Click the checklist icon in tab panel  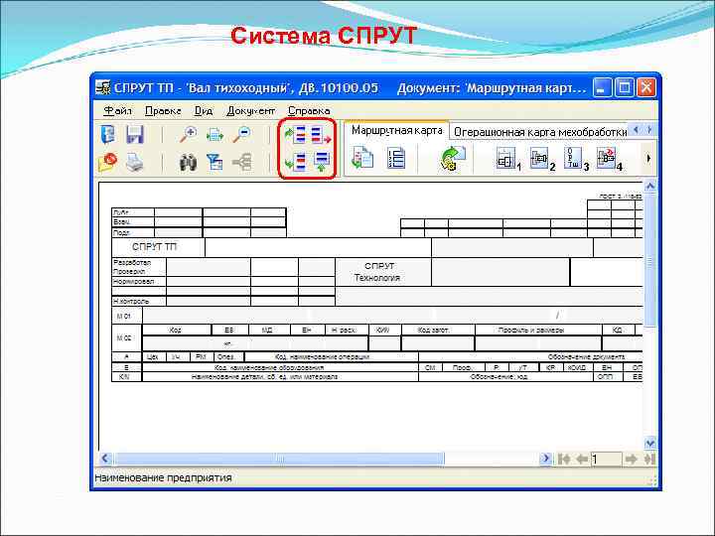click(396, 159)
